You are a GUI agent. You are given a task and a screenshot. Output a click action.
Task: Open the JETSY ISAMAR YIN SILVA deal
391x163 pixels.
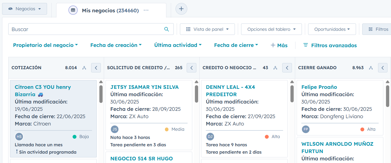click(144, 87)
